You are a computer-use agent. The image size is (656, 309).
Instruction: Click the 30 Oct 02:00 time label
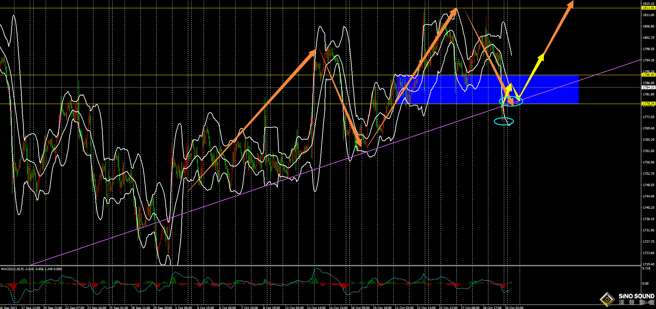(514, 307)
